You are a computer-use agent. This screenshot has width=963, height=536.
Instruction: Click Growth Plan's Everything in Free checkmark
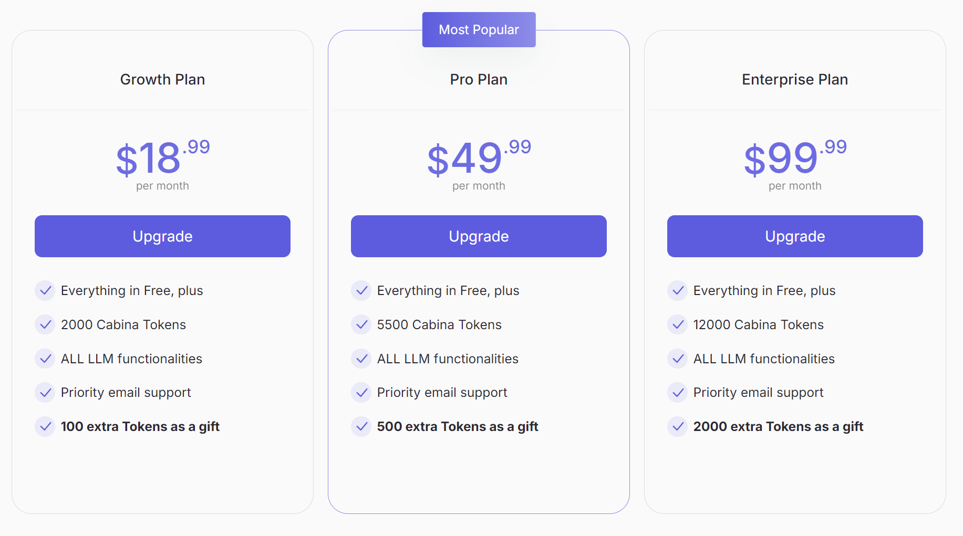pyautogui.click(x=45, y=290)
